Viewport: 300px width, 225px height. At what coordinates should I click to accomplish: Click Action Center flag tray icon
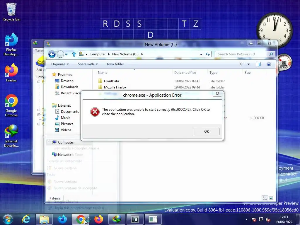pyautogui.click(x=253, y=219)
